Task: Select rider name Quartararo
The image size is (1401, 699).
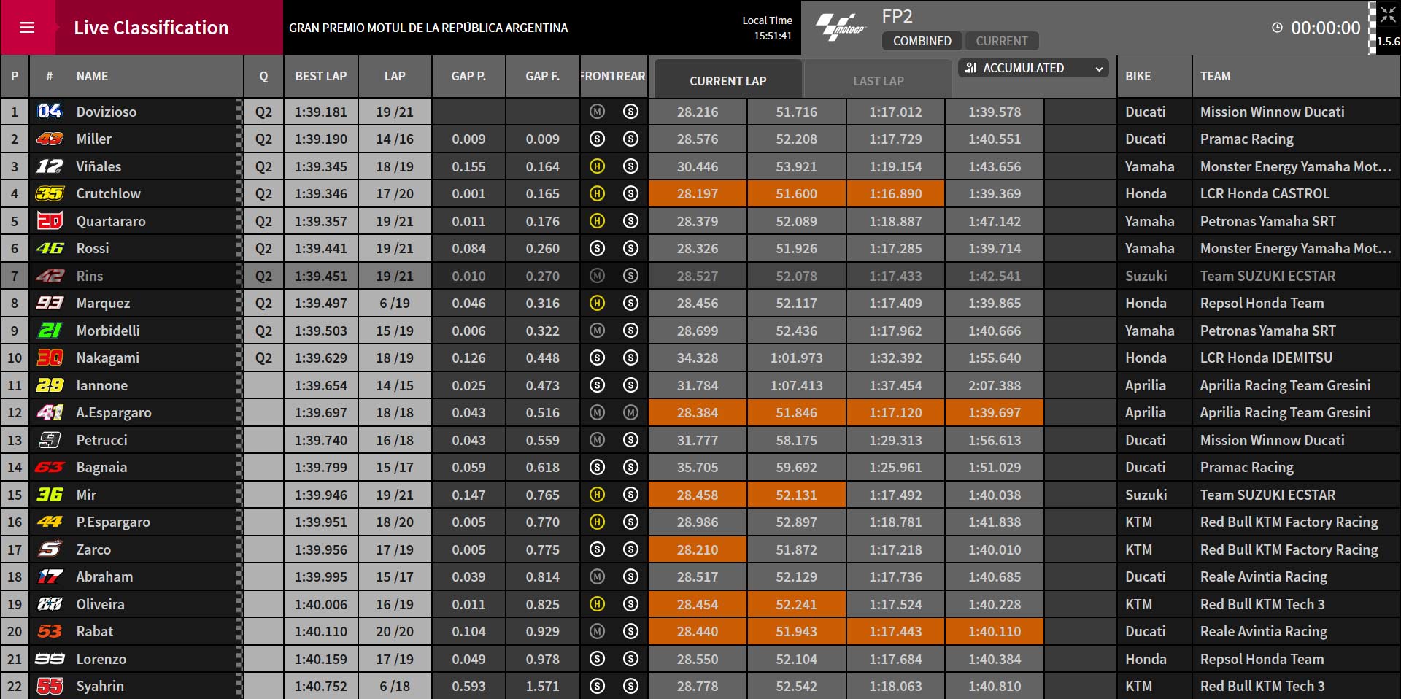Action: coord(111,221)
